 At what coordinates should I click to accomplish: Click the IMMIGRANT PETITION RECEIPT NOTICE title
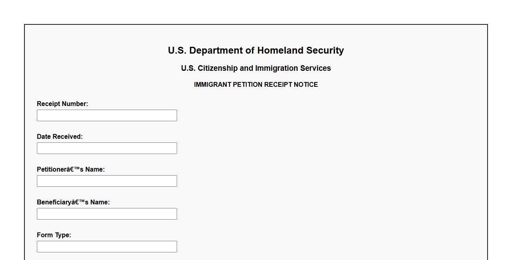point(256,85)
